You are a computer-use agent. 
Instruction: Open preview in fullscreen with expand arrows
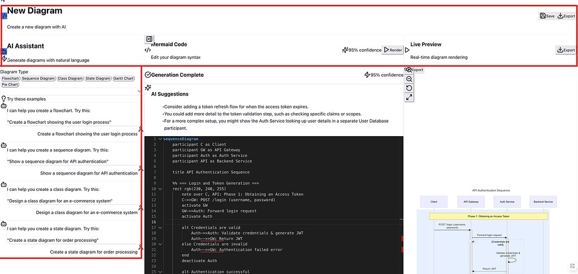click(x=409, y=97)
